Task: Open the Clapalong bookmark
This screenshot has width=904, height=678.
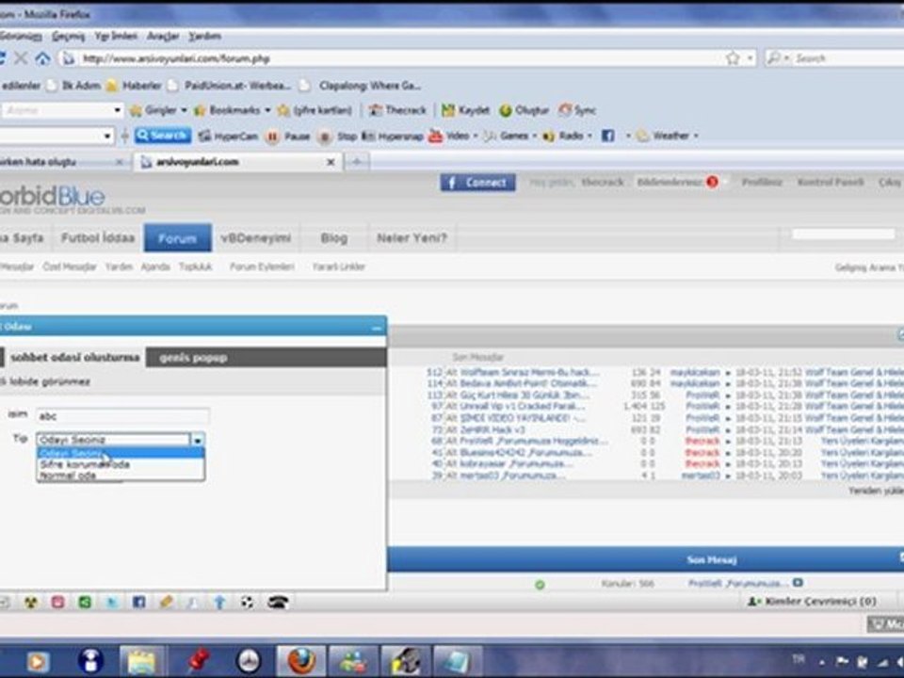Action: point(362,86)
